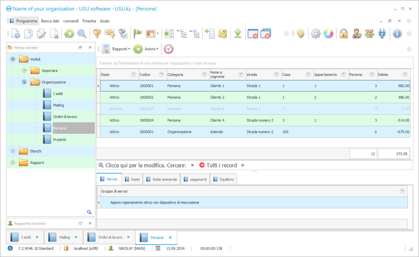Viewport: 419px width, 257px height.
Task: Select the Azienda organization row
Action: (x=255, y=132)
